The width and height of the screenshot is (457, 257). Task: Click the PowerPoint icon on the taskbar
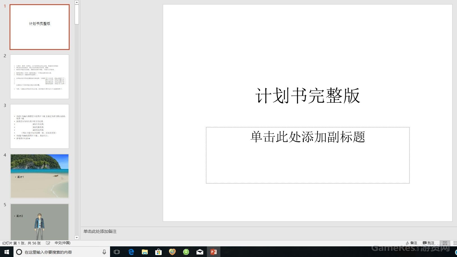pos(214,252)
